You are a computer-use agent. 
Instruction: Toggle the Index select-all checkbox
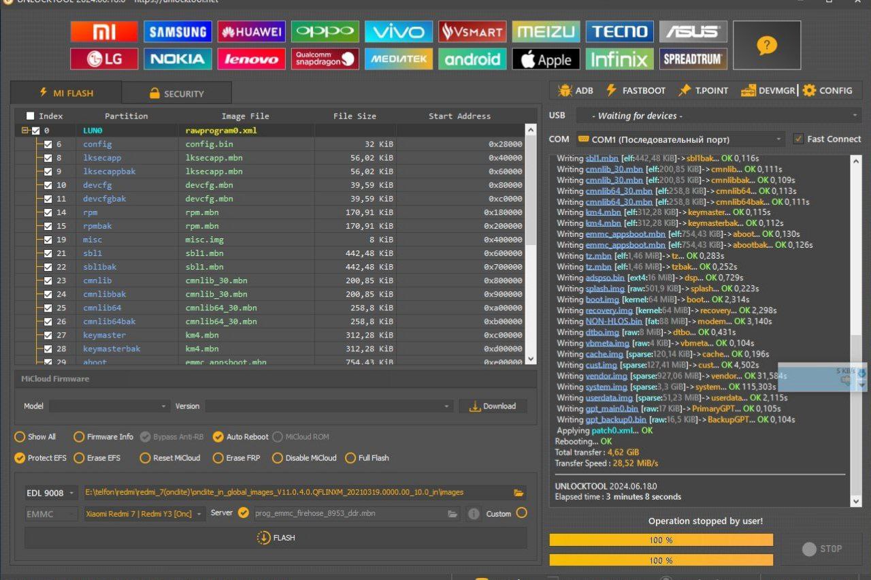pos(30,116)
